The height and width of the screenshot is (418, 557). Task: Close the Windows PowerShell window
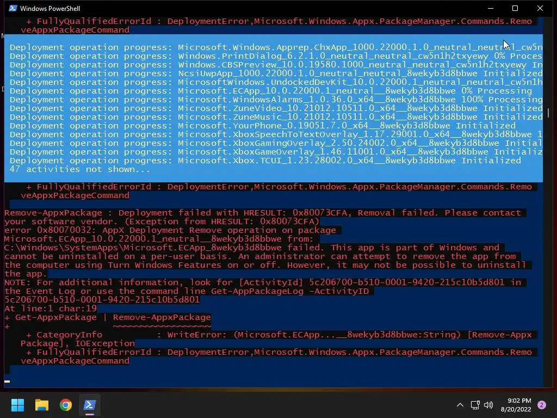[x=540, y=8]
